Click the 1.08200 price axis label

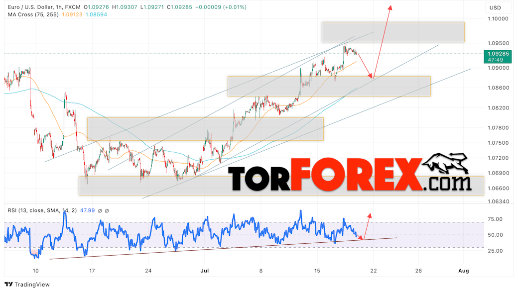pos(498,108)
